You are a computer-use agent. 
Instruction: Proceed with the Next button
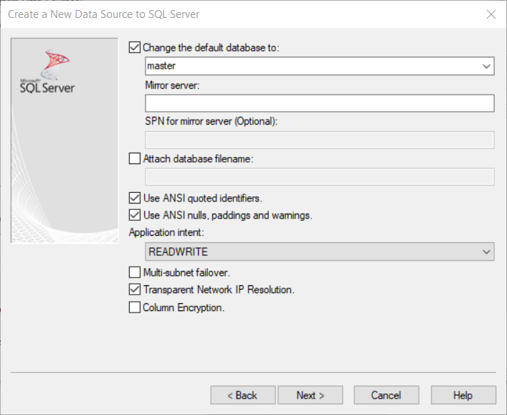(311, 395)
